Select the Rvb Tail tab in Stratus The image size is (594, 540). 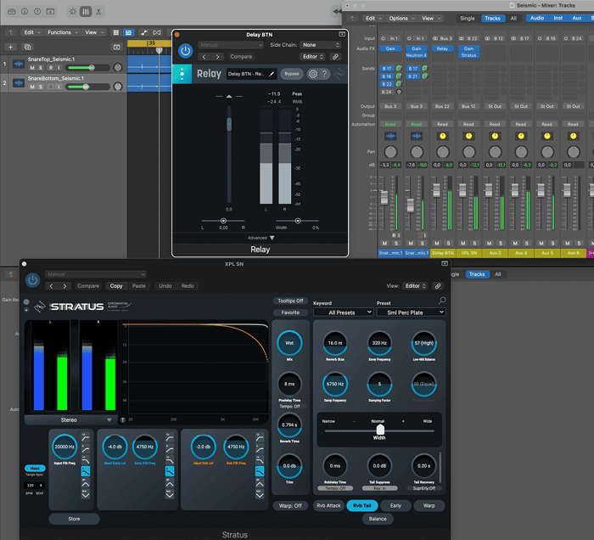pos(362,505)
